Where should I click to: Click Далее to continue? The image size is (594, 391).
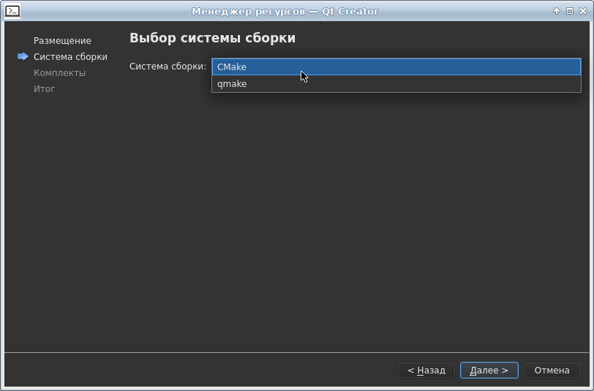(x=489, y=371)
